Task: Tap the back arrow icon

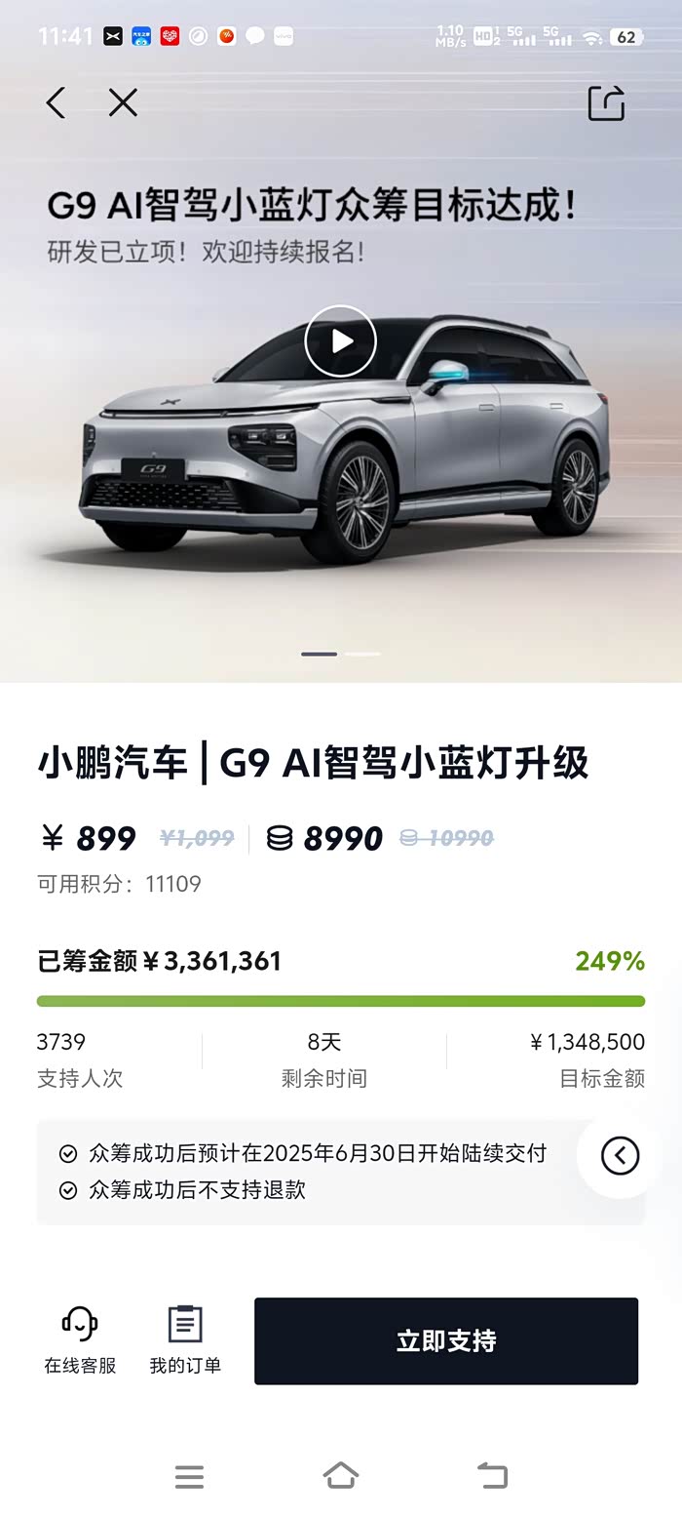Action: 56,102
